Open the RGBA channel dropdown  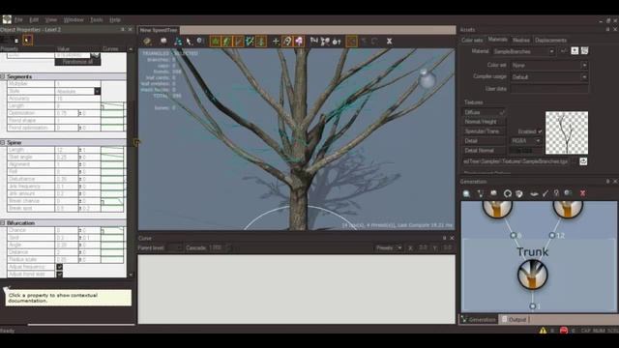click(526, 141)
